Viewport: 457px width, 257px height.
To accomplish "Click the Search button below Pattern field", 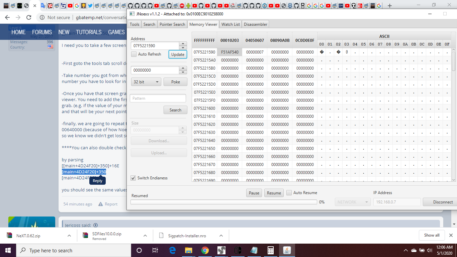I will point(175,110).
